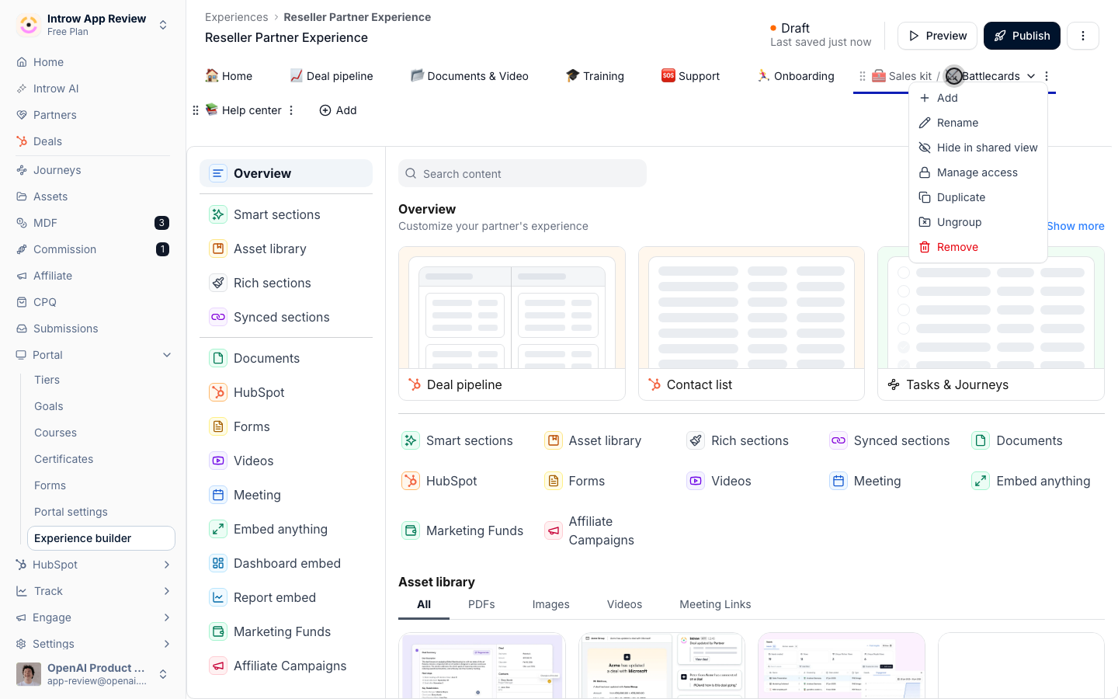Screen dimensions: 1118x699
Task: Click the Rich sections rocket icon in sidebar
Action: (x=218, y=283)
